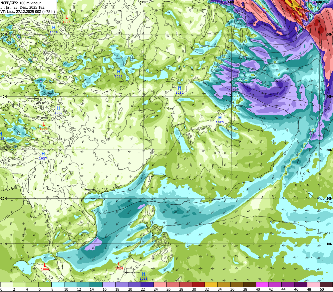Click the H 1037 high pressure marker
This screenshot has height=292, width=333.
59,110
